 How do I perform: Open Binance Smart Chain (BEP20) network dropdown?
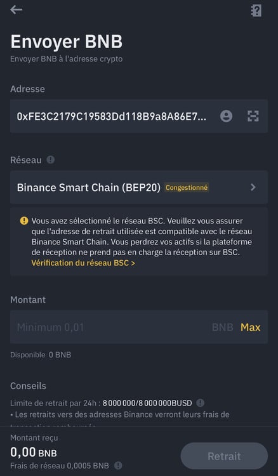[x=139, y=187]
